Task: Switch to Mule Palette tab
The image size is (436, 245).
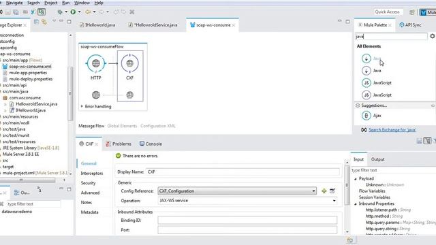Action: [x=375, y=25]
